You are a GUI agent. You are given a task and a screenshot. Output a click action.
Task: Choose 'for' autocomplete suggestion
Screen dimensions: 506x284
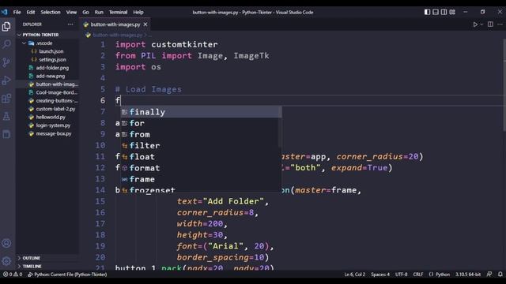pyautogui.click(x=201, y=123)
